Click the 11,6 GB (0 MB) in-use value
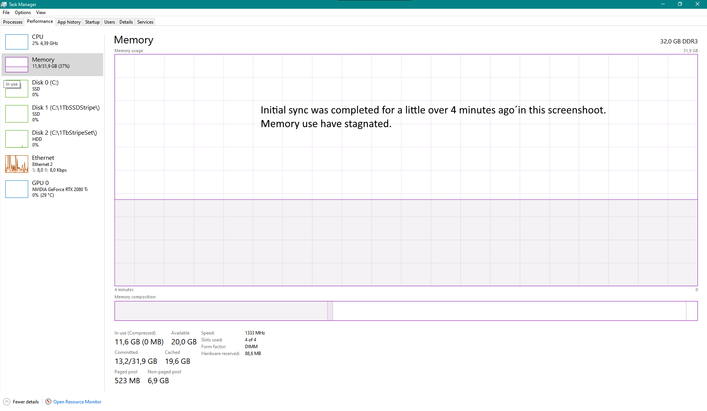The image size is (707, 411). [x=139, y=342]
